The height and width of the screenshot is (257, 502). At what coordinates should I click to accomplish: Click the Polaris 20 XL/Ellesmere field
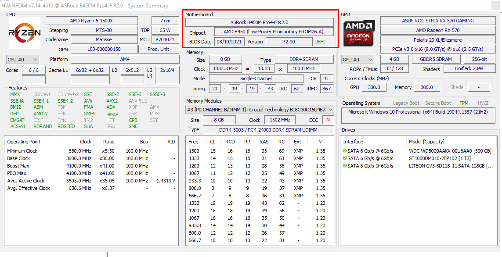(x=438, y=40)
